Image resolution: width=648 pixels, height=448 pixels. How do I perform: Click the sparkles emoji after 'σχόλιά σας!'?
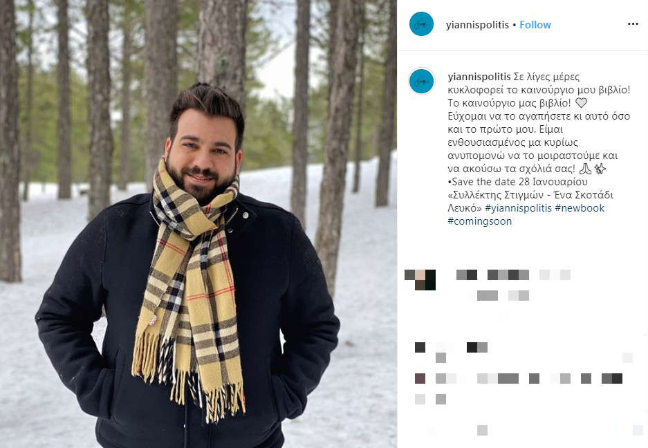600,169
